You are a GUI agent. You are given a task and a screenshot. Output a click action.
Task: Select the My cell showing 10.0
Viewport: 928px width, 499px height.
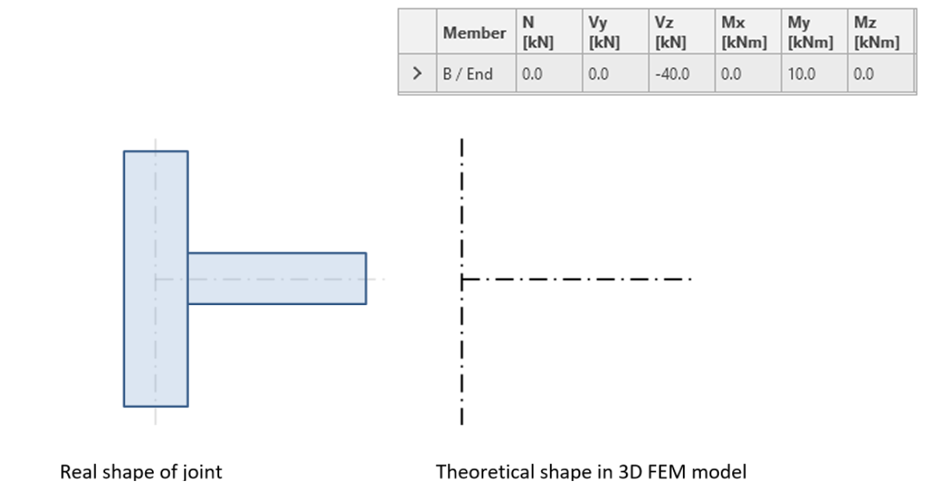(814, 73)
